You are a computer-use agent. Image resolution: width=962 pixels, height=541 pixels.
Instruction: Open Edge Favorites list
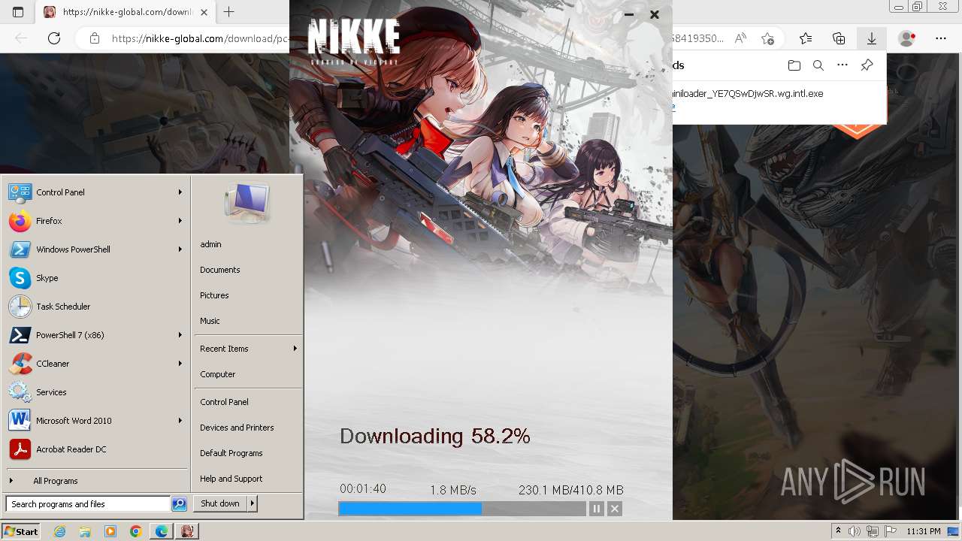(806, 38)
